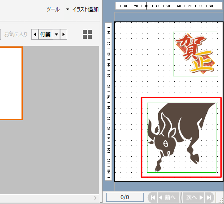Go to previous page 前へ
The height and width of the screenshot is (204, 224).
tap(168, 198)
